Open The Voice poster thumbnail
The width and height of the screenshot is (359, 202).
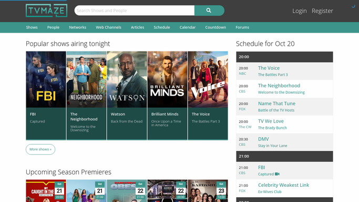coord(208,79)
